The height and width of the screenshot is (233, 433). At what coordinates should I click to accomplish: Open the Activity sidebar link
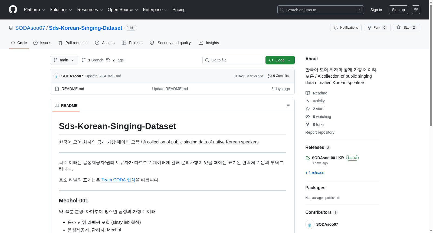point(319,101)
